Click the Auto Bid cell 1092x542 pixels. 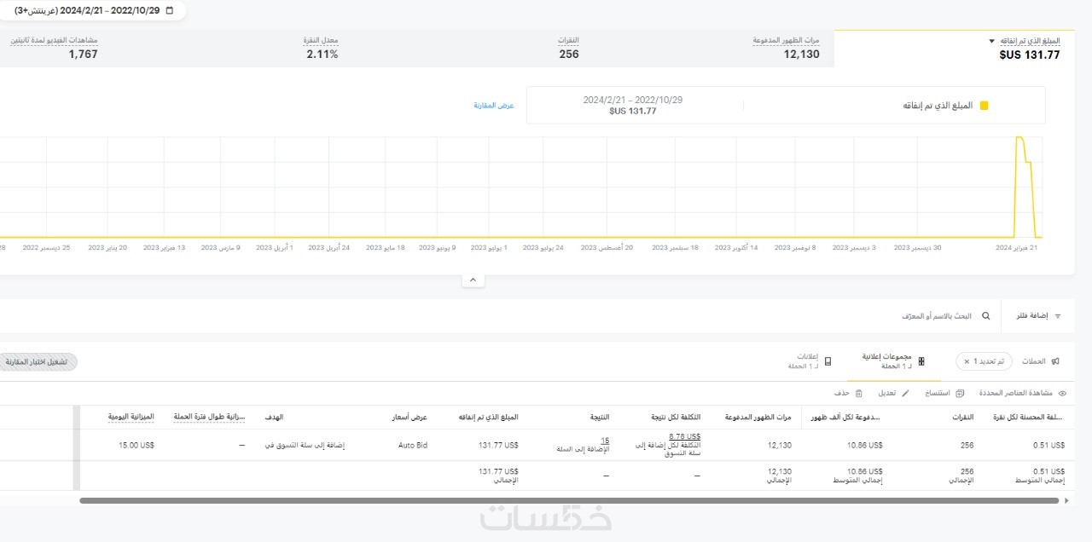coord(413,445)
